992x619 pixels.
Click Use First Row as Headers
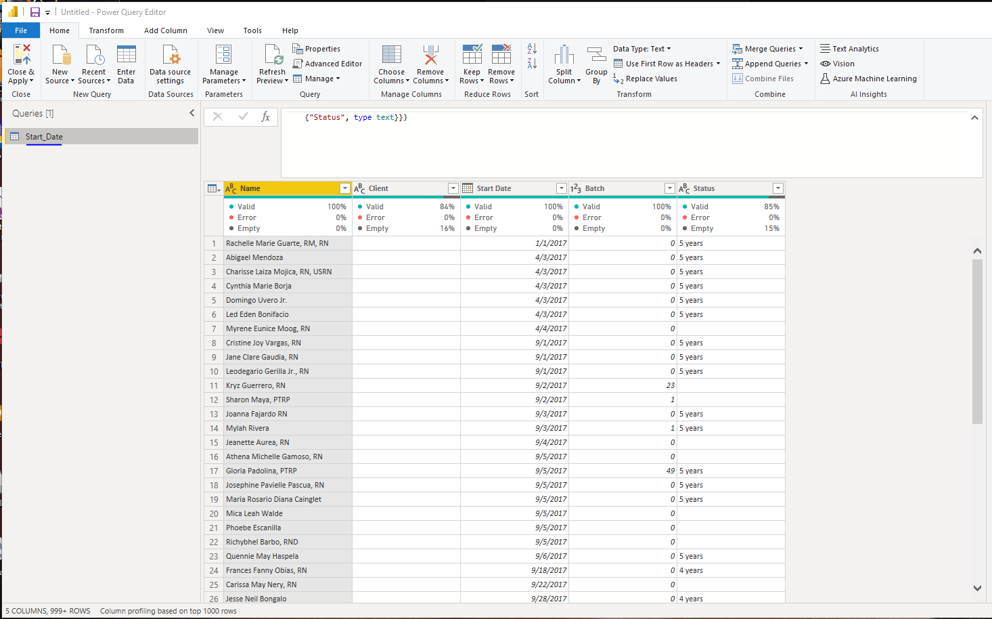coord(667,64)
